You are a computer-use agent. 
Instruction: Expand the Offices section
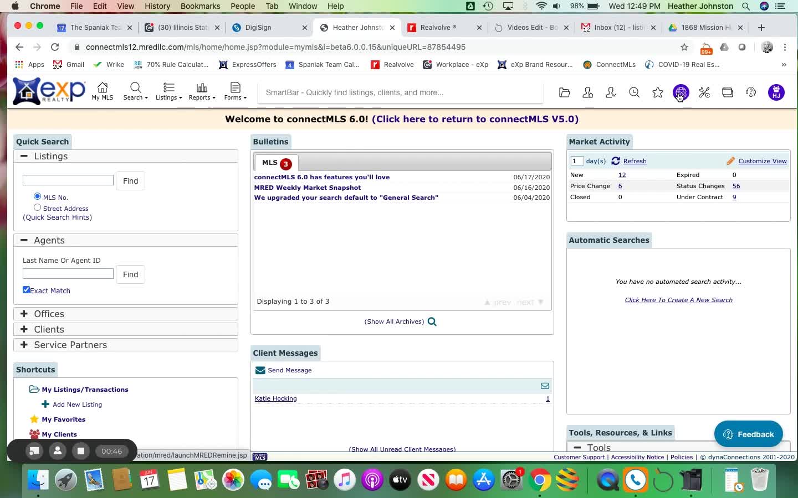[x=24, y=314]
